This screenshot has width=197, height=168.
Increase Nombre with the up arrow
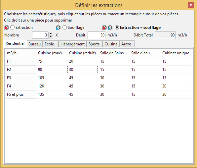[x=51, y=33]
